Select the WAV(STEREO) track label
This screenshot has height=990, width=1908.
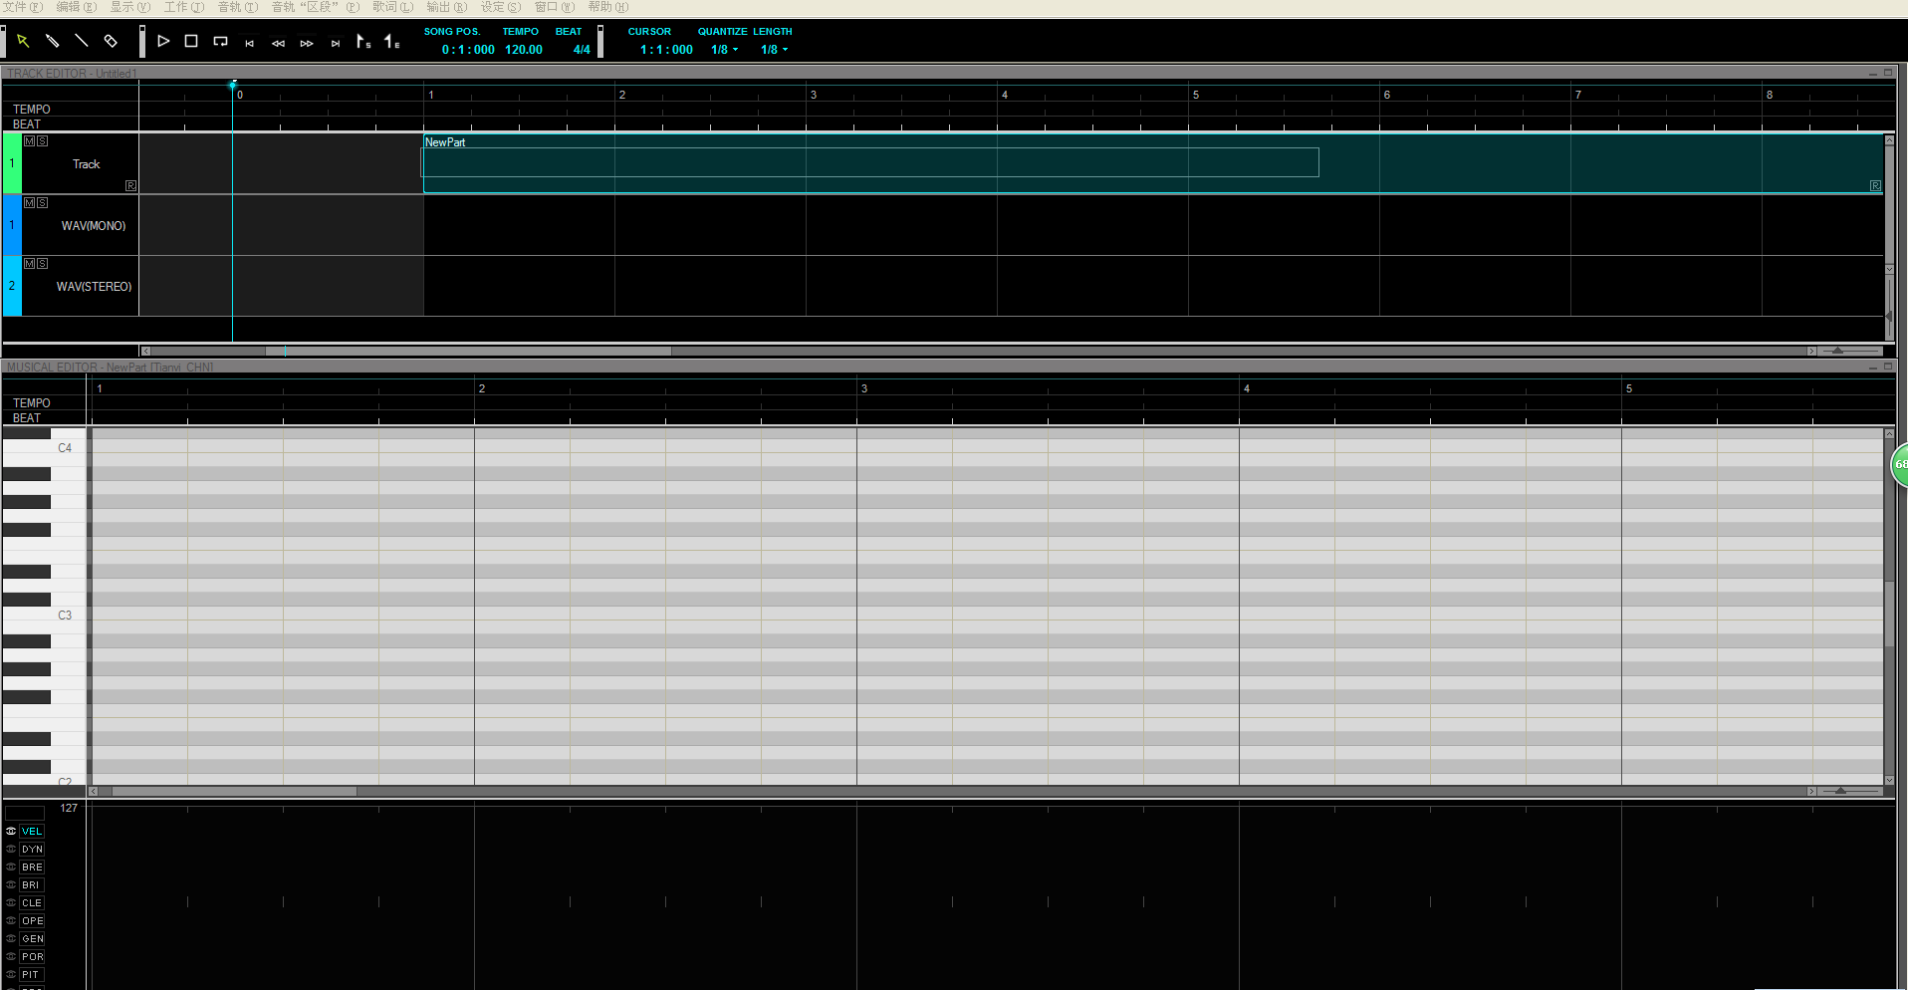[94, 287]
